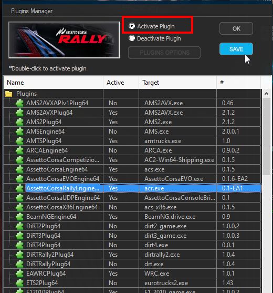The image size is (273, 293).
Task: Click the puzzle icon beside EAWRCPlug64
Action: [x=19, y=274]
